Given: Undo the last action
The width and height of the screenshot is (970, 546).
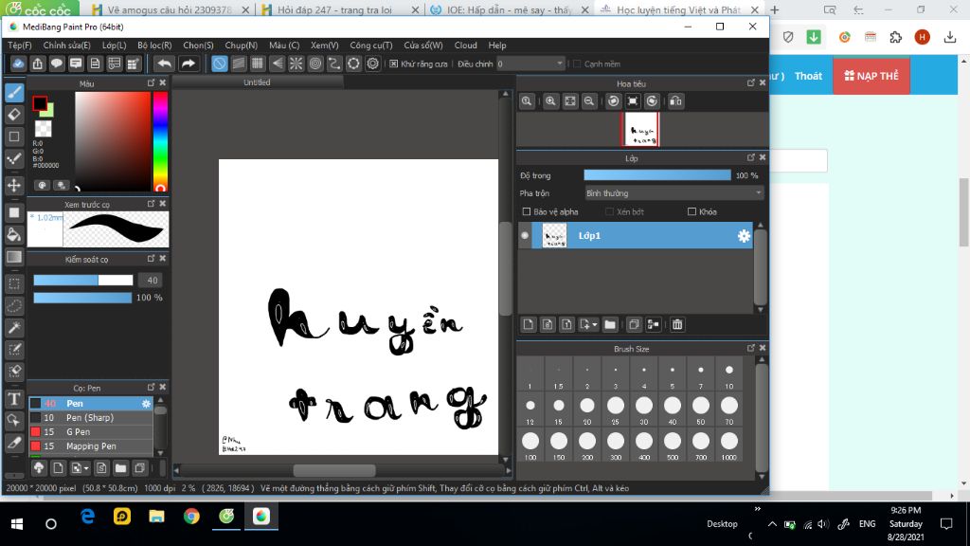Looking at the screenshot, I should pyautogui.click(x=164, y=64).
